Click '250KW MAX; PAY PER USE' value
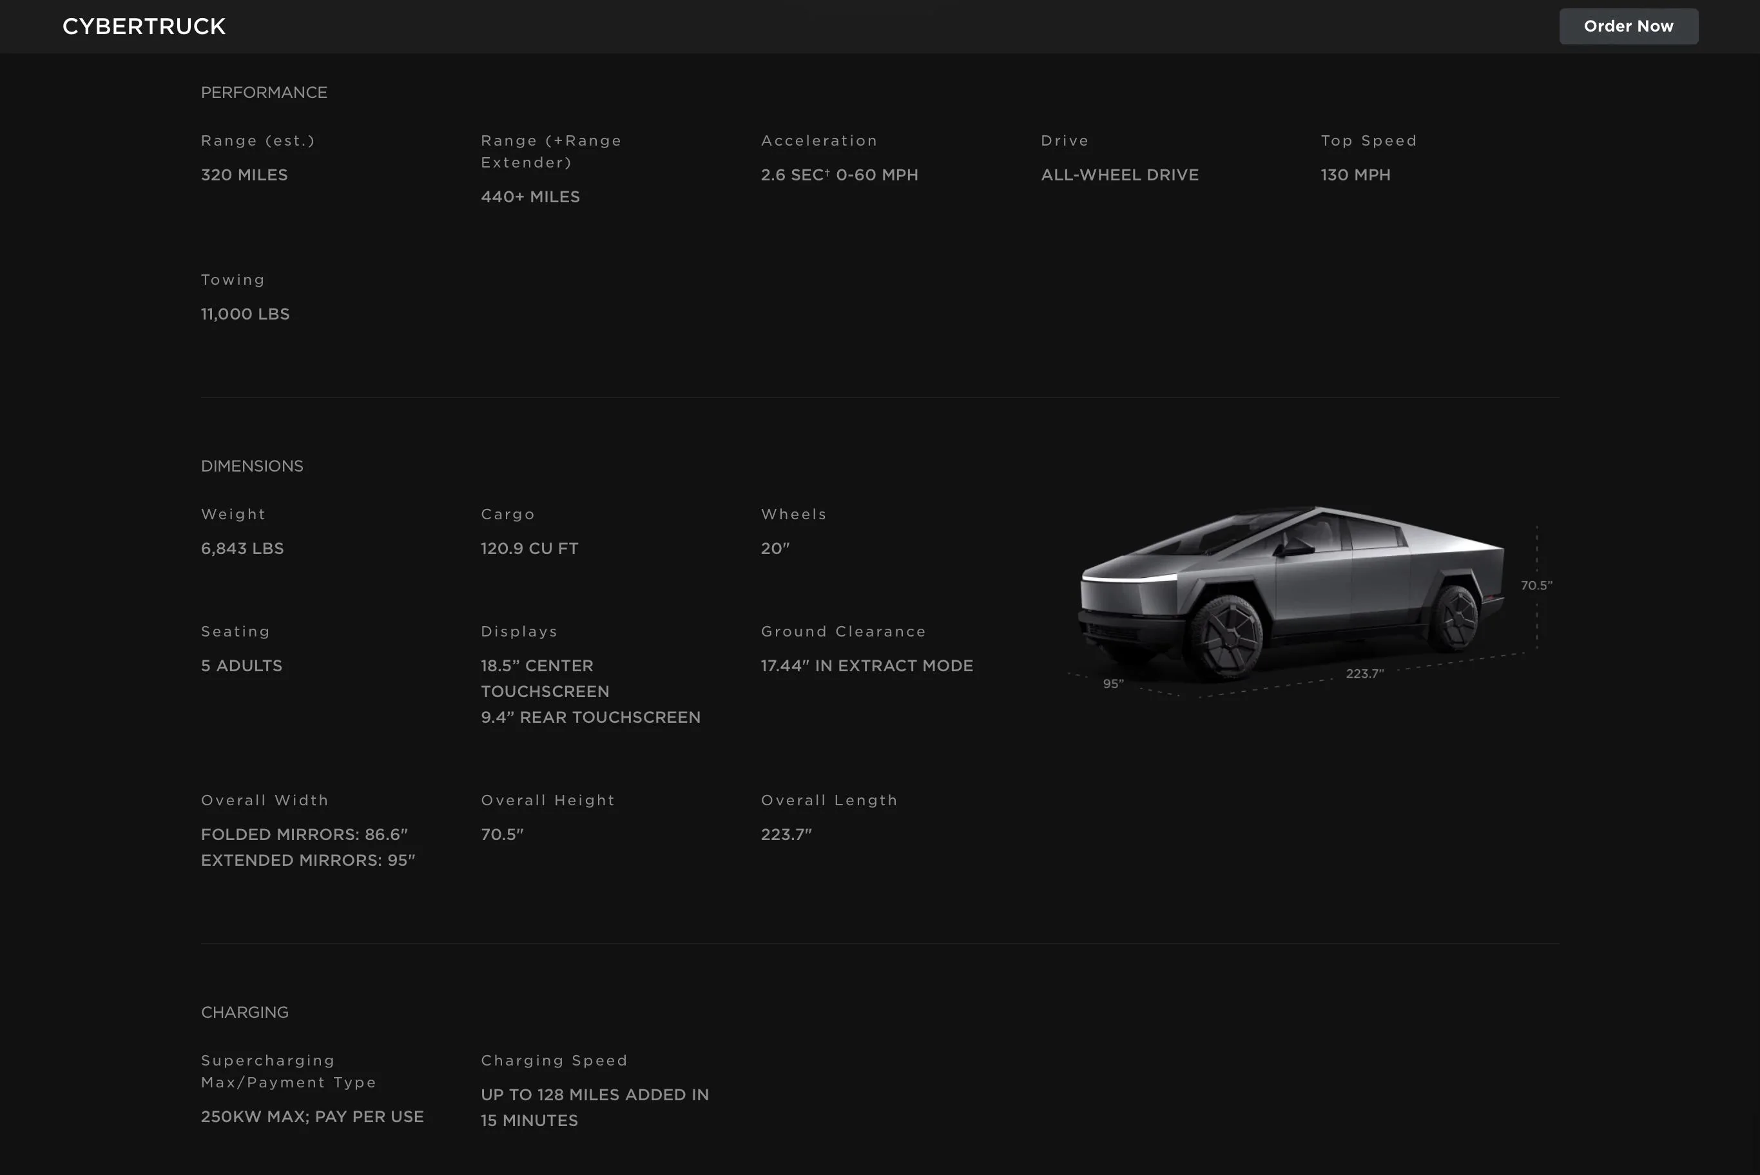 [x=312, y=1116]
